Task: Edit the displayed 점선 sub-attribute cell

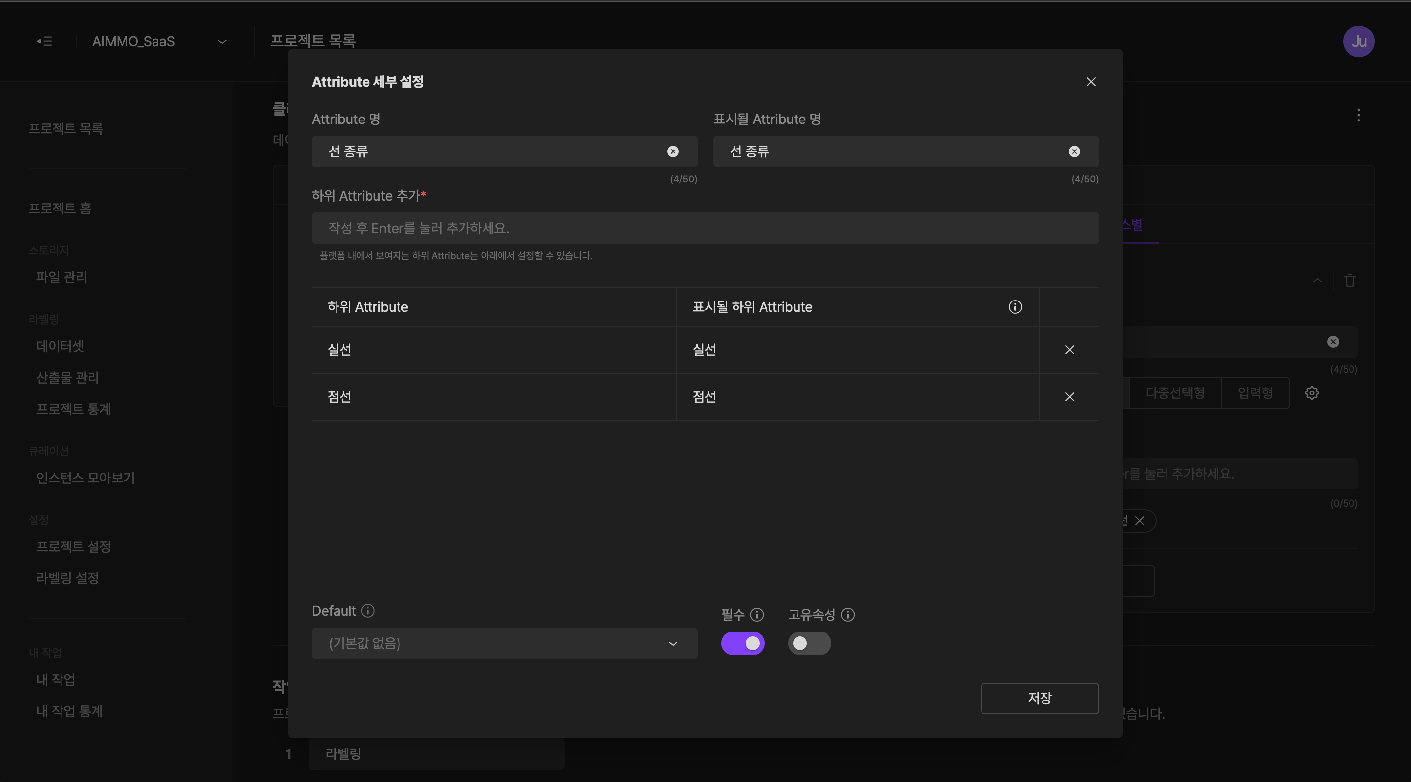Action: (x=857, y=397)
